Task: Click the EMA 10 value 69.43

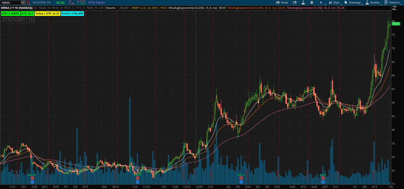Action: pyautogui.click(x=222, y=7)
